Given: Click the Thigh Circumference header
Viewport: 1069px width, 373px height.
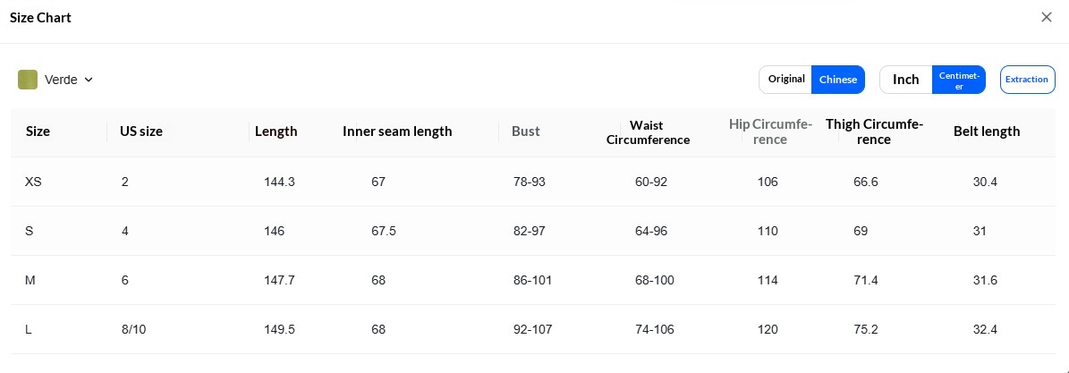Looking at the screenshot, I should (x=875, y=131).
